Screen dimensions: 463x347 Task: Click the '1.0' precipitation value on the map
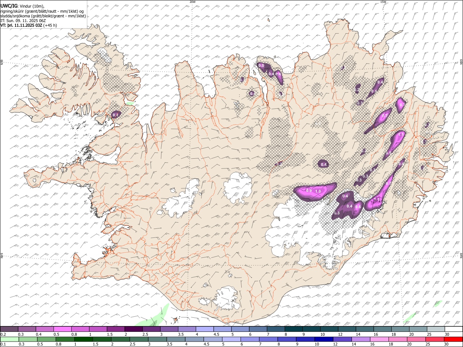pos(318,191)
